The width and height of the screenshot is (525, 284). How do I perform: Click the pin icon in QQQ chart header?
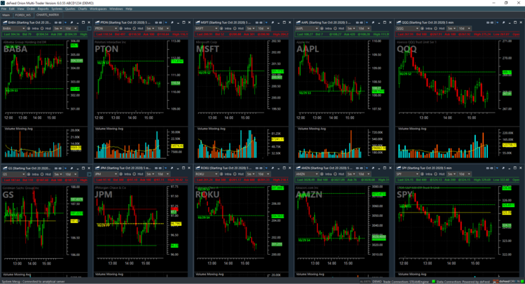click(x=503, y=22)
